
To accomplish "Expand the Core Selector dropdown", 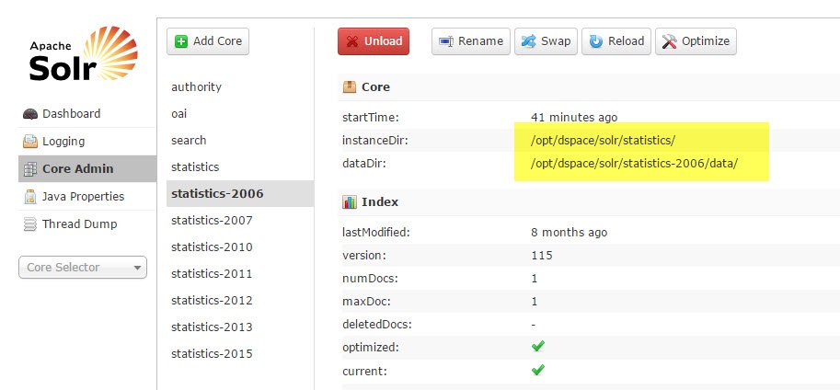I will tap(83, 268).
